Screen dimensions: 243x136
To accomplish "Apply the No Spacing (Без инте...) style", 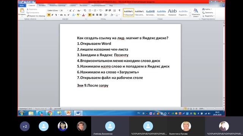I will (139, 12).
